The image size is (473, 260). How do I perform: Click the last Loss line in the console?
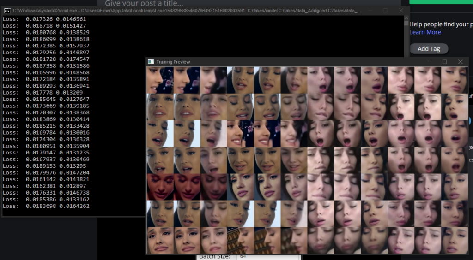pyautogui.click(x=46, y=206)
